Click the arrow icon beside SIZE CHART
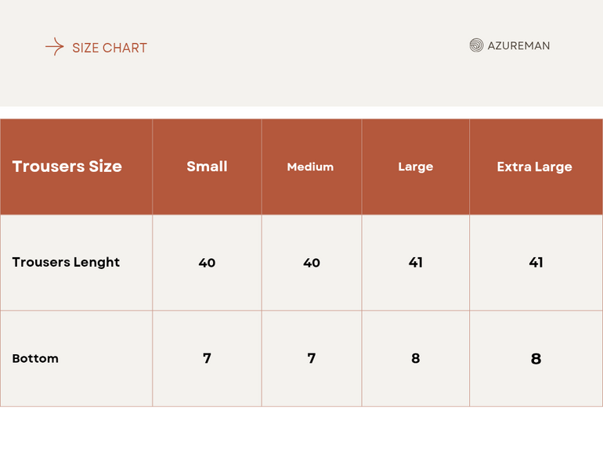 tap(54, 47)
